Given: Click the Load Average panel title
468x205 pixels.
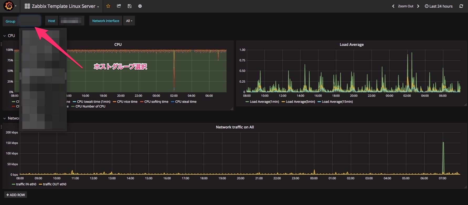Looking at the screenshot, I should pyautogui.click(x=351, y=45).
